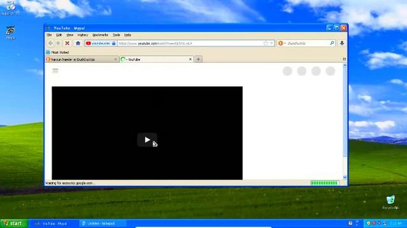Close the YouTube tab
Viewport: 407px width, 228px height.
(190, 60)
